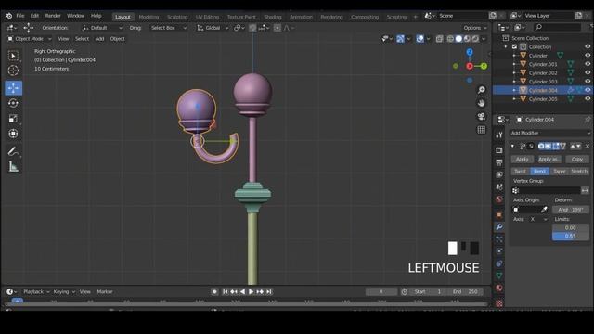This screenshot has height=334, width=594.
Task: Open the Window menu
Action: point(75,16)
